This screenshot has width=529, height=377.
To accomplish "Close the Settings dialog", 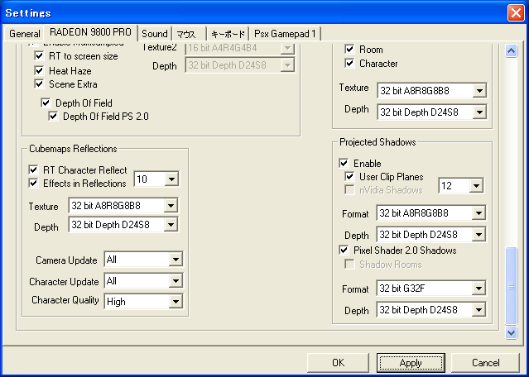I will [516, 13].
